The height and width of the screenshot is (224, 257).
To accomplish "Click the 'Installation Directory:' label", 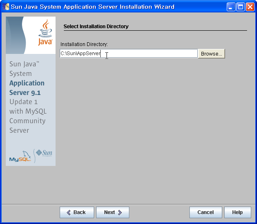I will point(84,44).
